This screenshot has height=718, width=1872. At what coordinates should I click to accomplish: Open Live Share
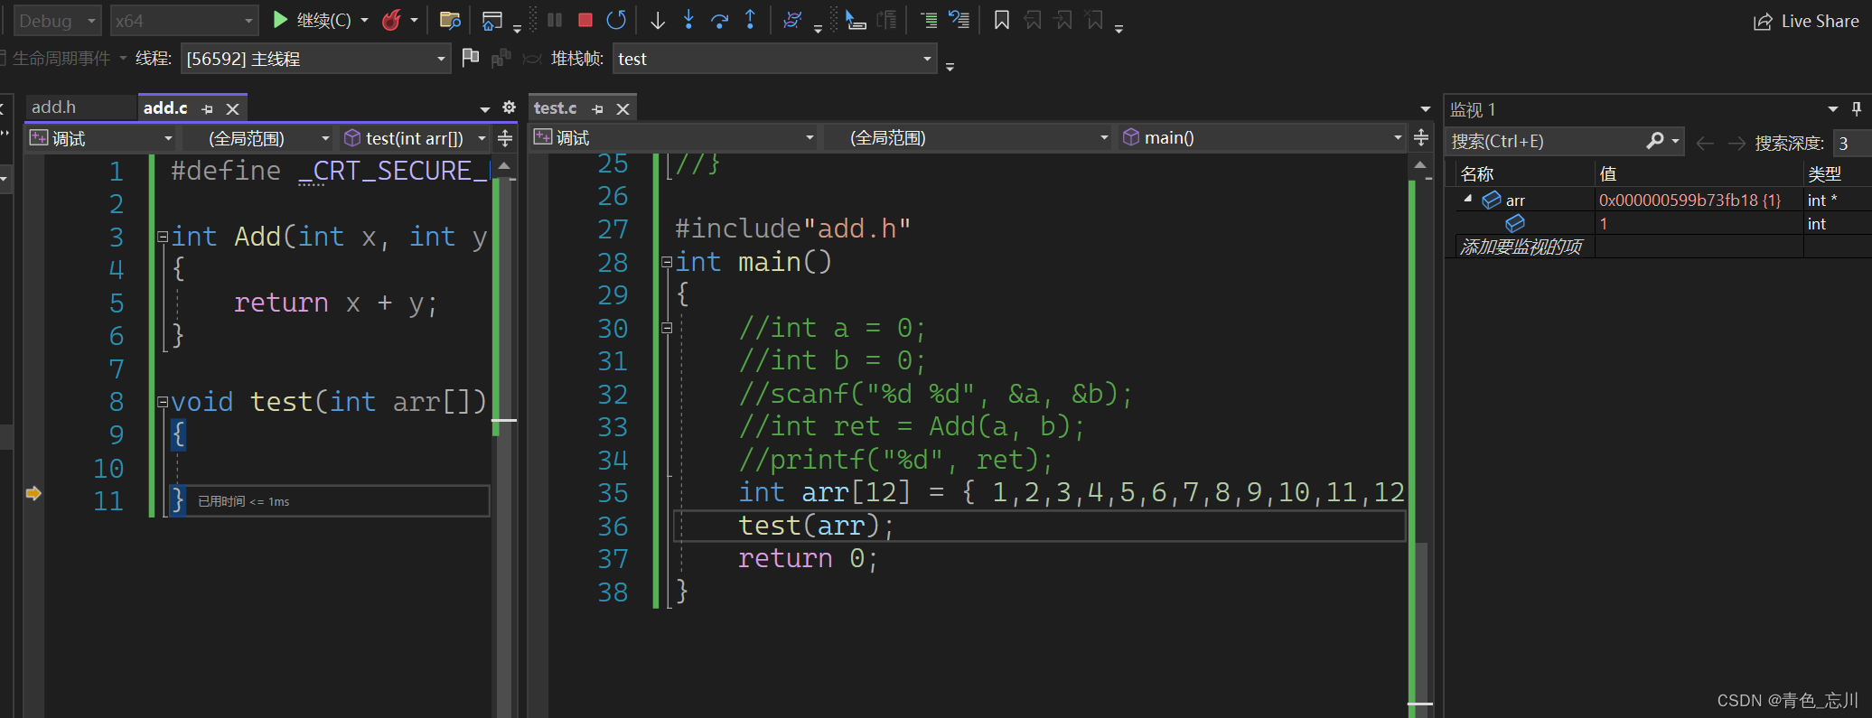pyautogui.click(x=1806, y=21)
